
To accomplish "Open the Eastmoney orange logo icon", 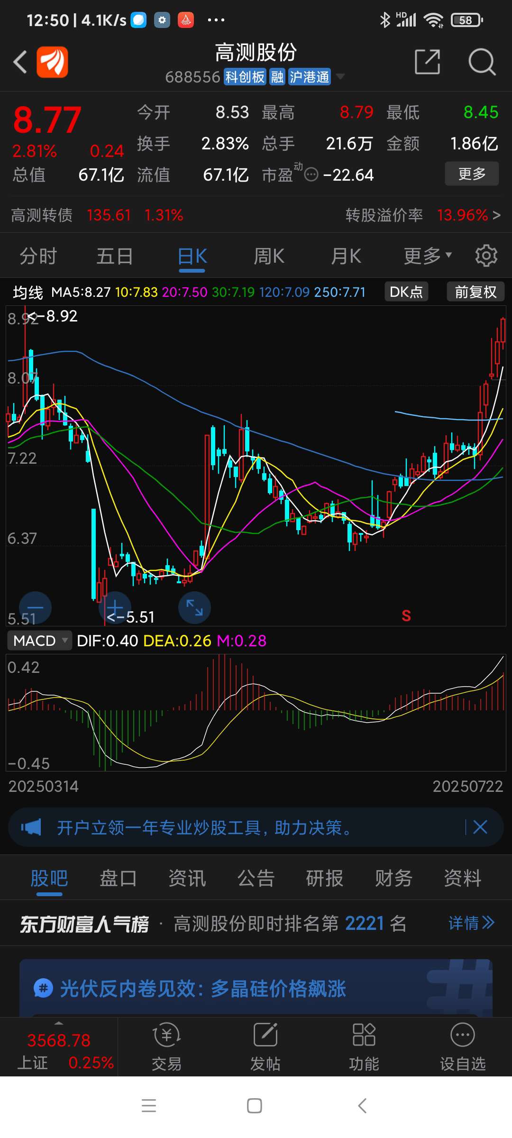I will [52, 62].
